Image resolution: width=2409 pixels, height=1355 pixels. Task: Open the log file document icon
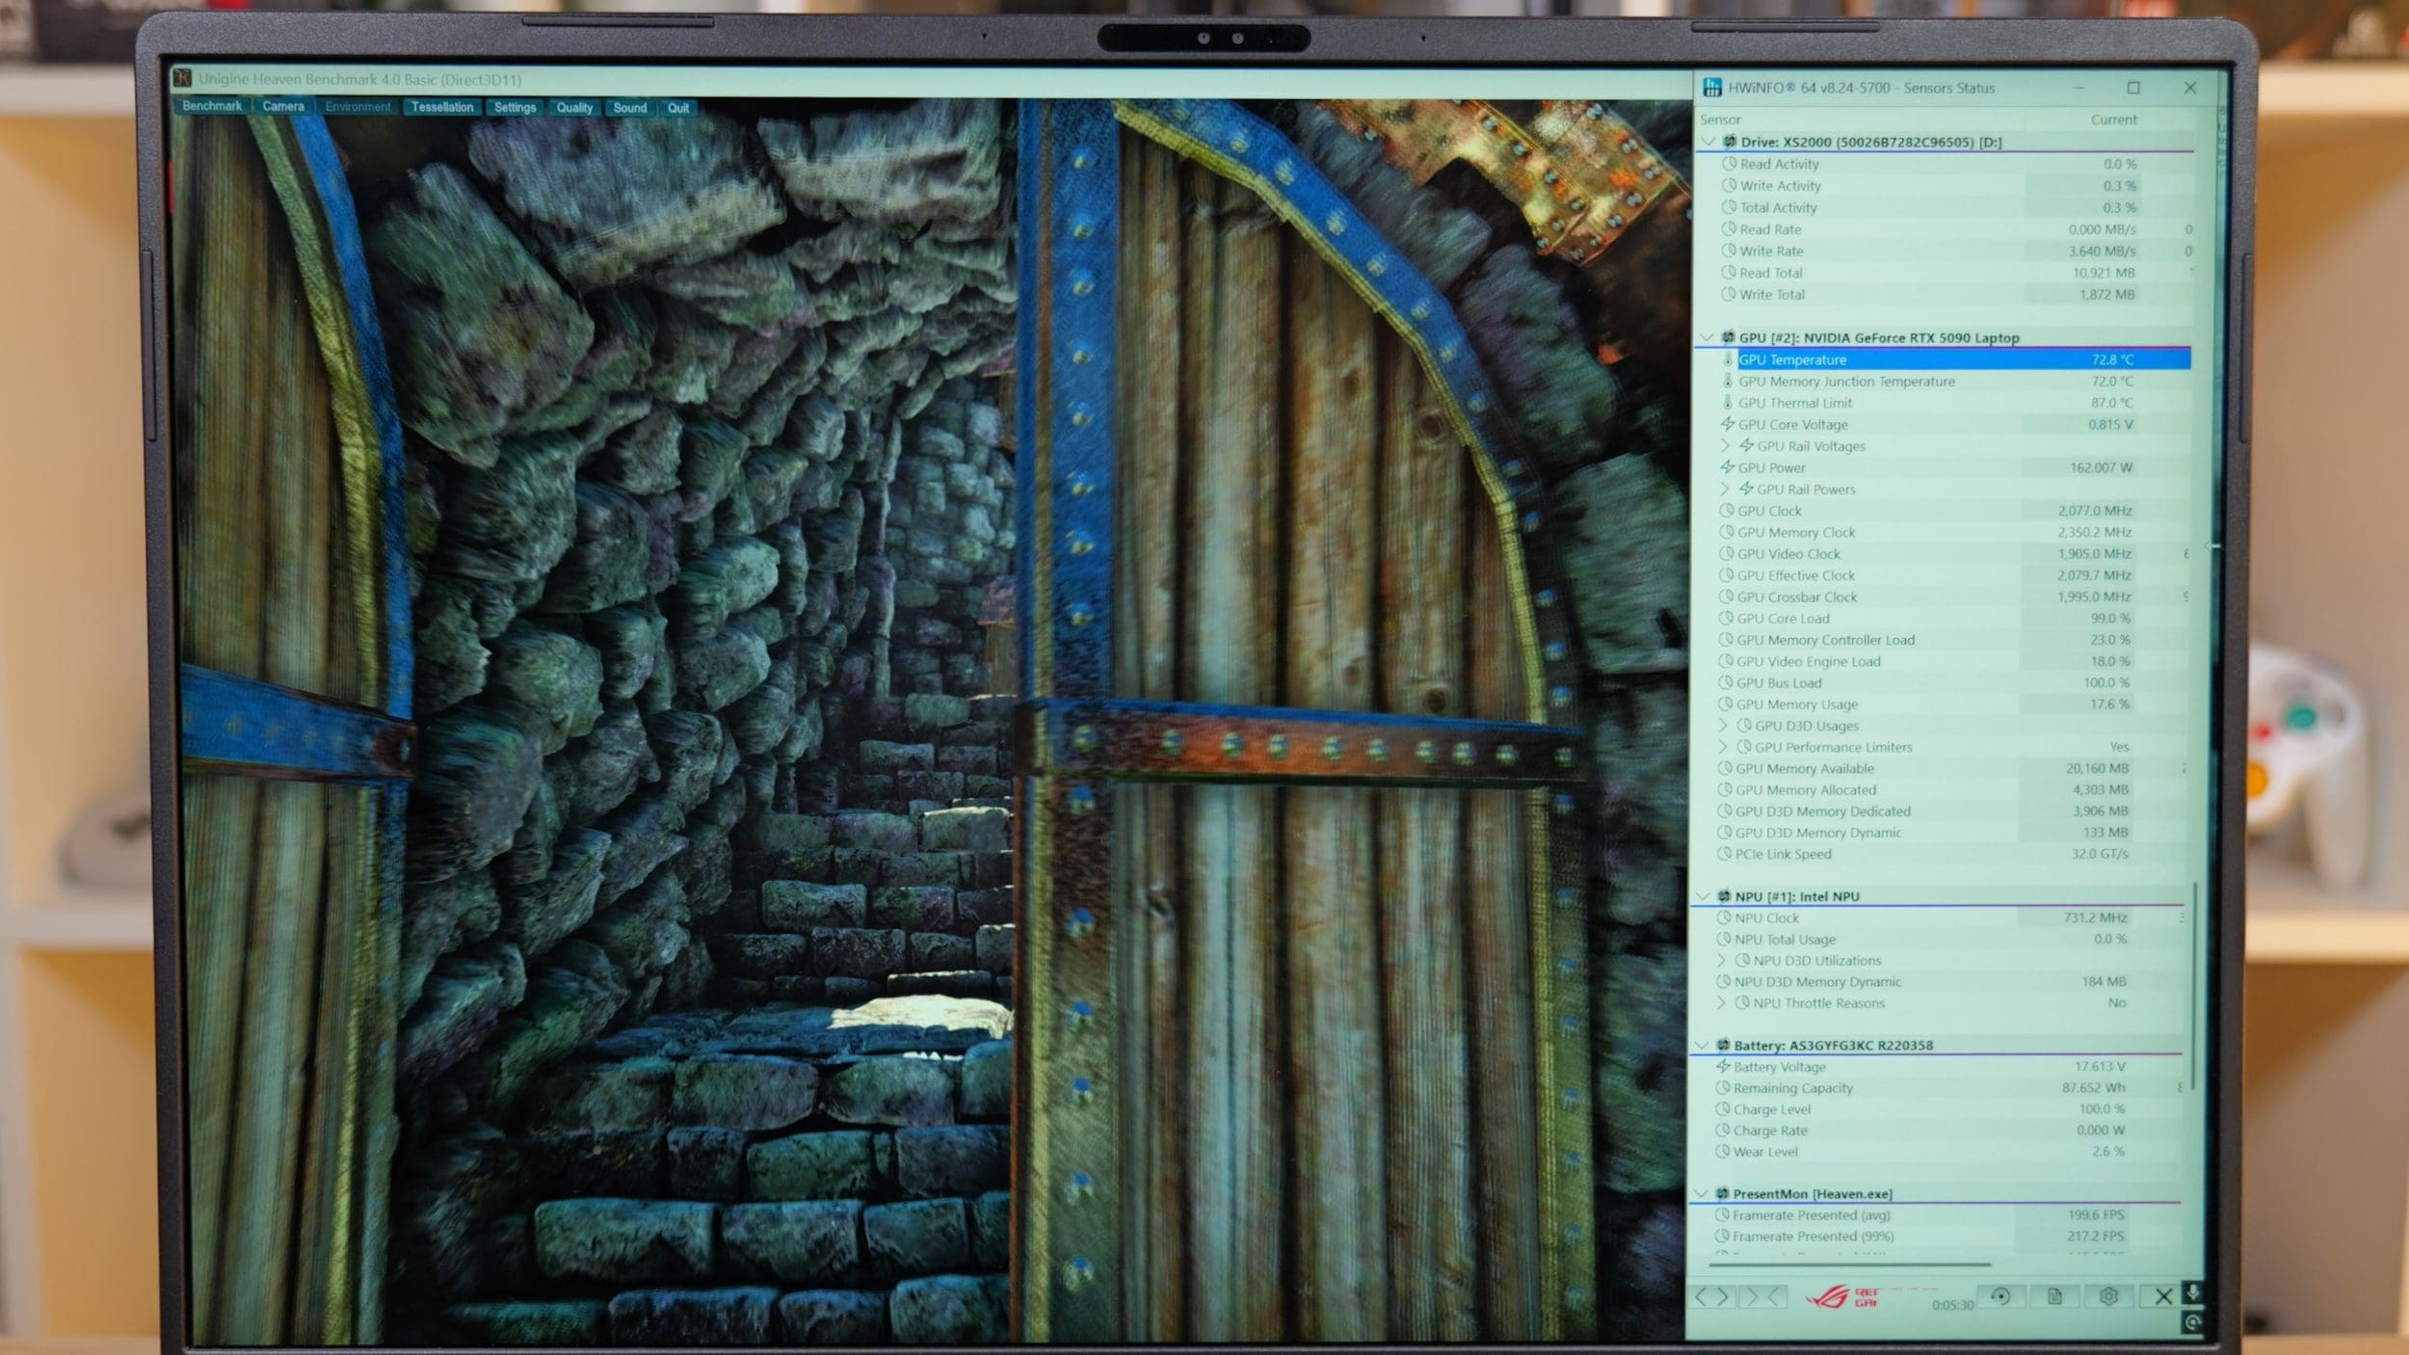(x=2054, y=1296)
